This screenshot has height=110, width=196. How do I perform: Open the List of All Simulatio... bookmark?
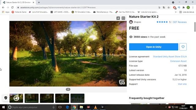coord(38,12)
